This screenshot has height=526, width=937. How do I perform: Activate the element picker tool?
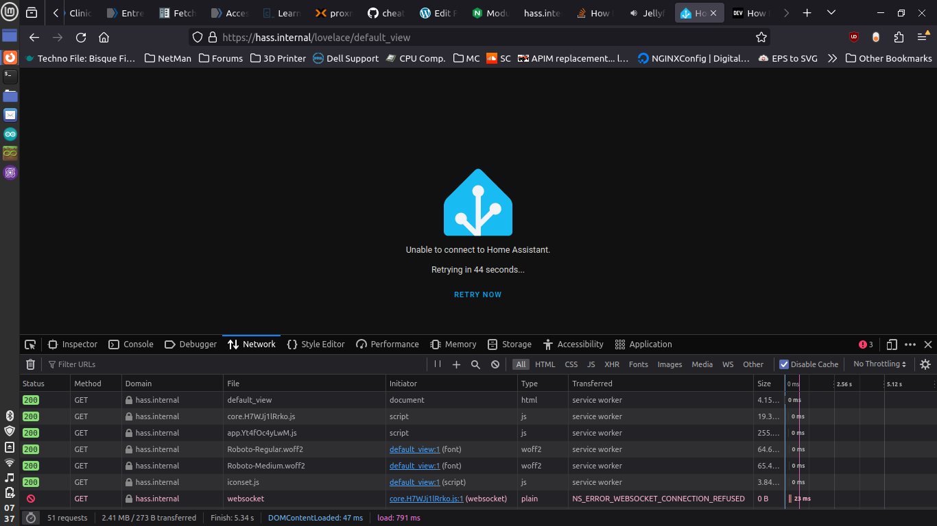[x=30, y=345]
